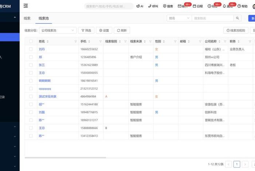Open the 线索分组 公司线索池 dropdown
This screenshot has width=255, height=171.
(58, 30)
